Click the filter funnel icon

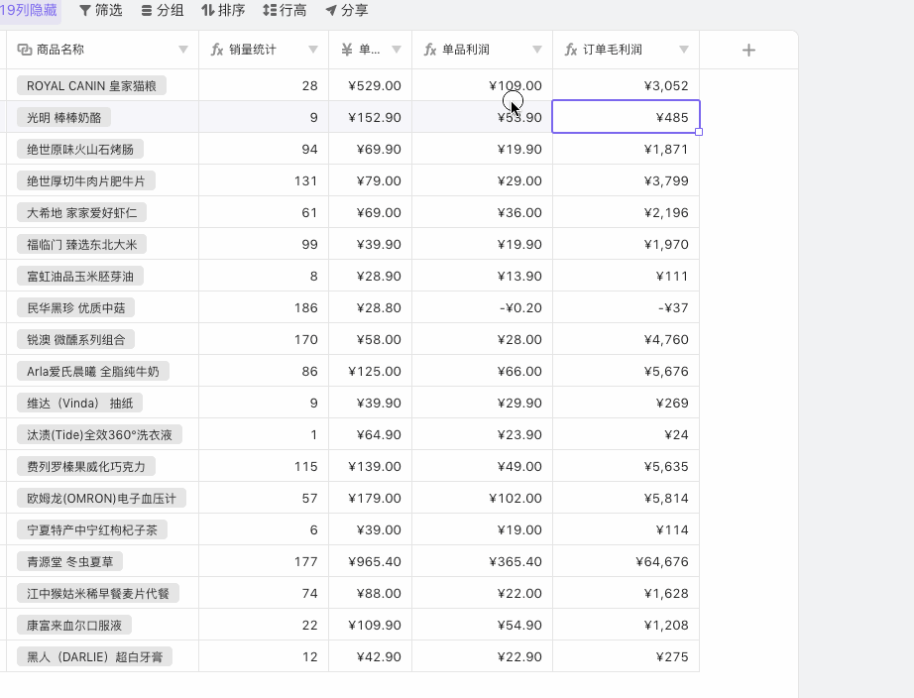85,11
